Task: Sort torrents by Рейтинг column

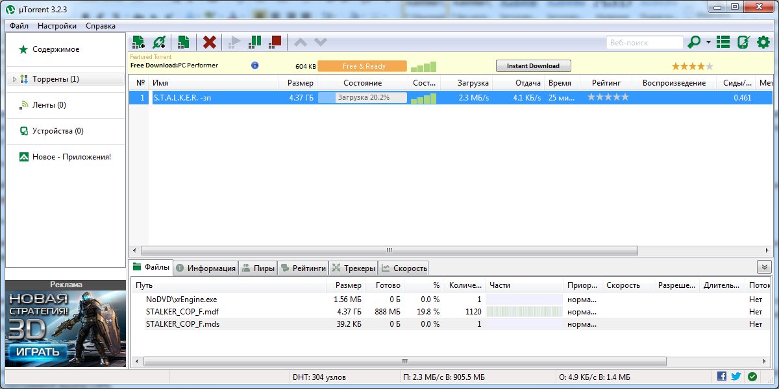Action: click(607, 83)
